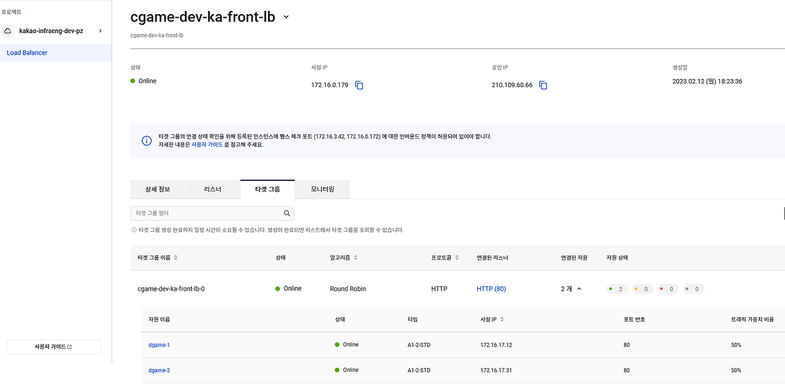Sort the resource list by 사설 IP
The image size is (785, 390).
(502, 319)
